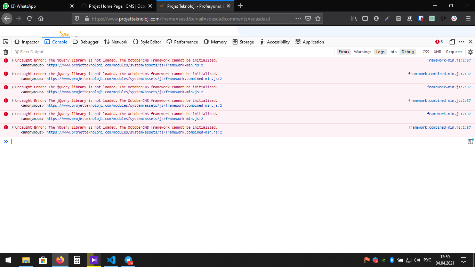Open Firefox account icon
This screenshot has width=475, height=267.
(x=376, y=18)
